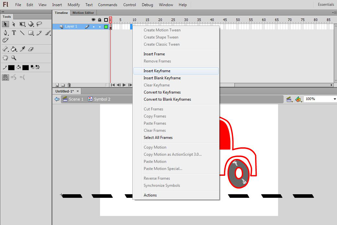
Task: Pick the Paint Bucket tool
Action: tap(14, 49)
